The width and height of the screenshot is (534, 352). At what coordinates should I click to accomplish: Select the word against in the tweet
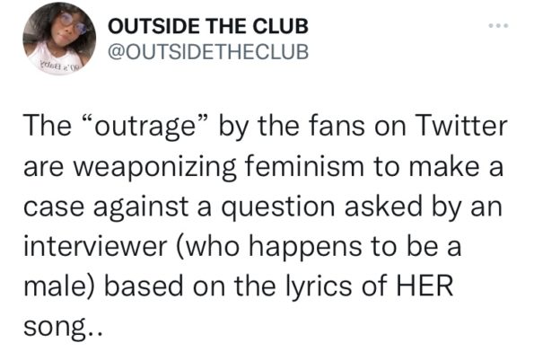[x=141, y=207]
